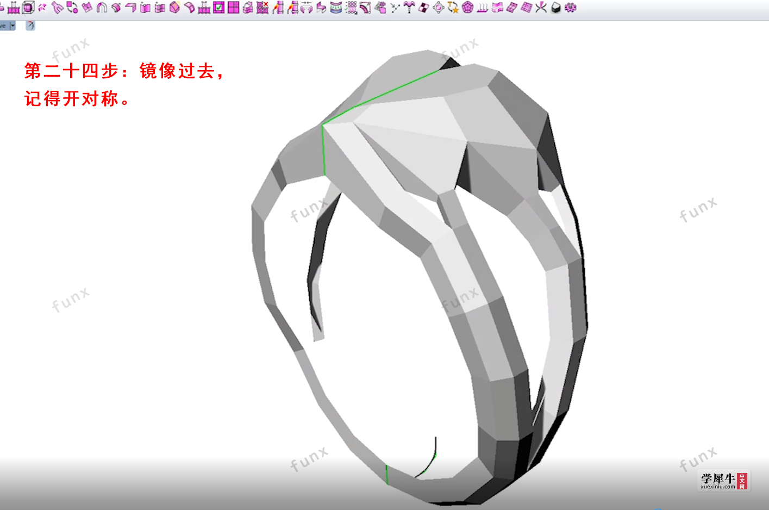Select the first of the two adjacent tilted mesh plane icons
Screen dimensions: 769x510
511,8
